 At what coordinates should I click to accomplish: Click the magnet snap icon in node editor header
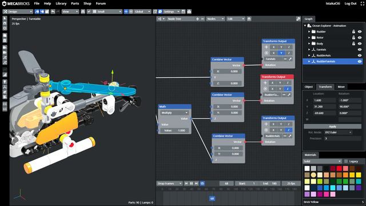coord(249,19)
